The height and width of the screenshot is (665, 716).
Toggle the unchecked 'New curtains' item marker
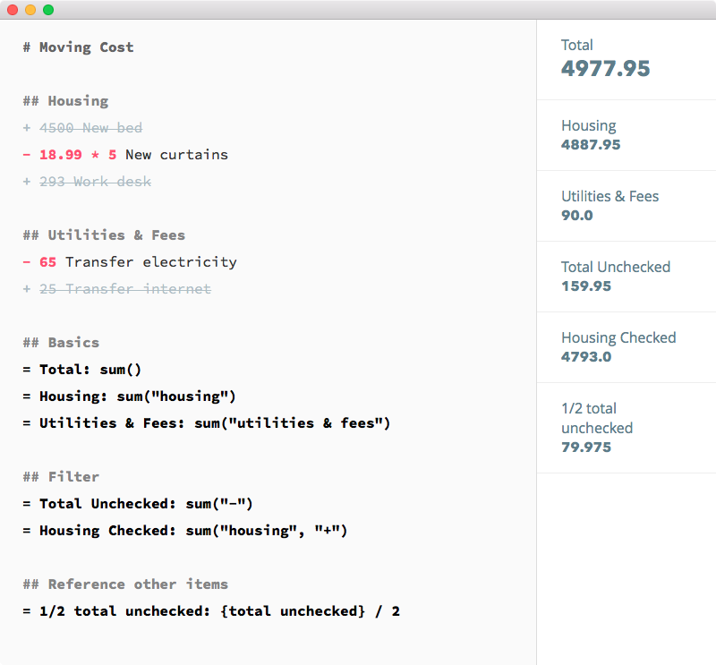coord(27,155)
